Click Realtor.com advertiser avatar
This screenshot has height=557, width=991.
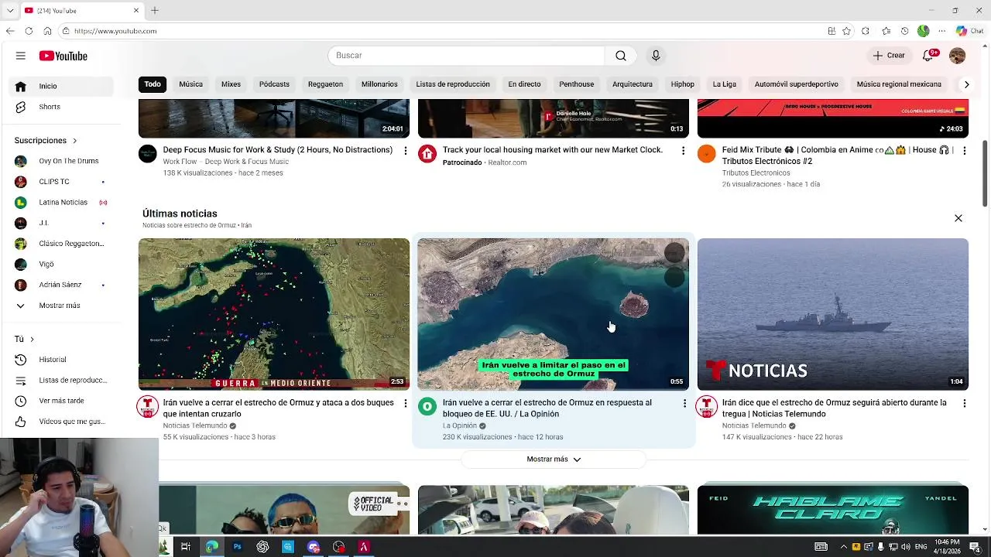click(x=427, y=153)
